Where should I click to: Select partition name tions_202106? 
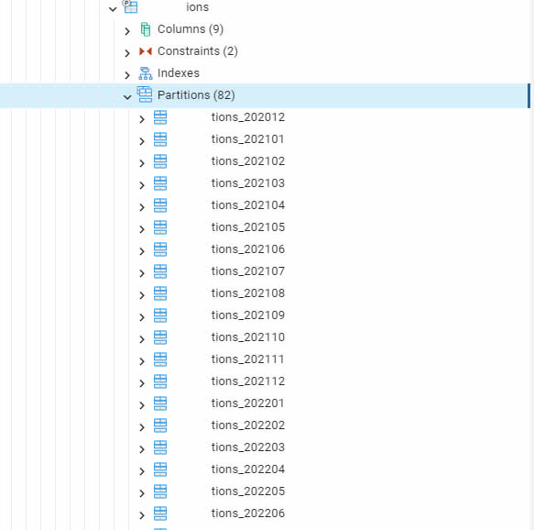(x=248, y=249)
